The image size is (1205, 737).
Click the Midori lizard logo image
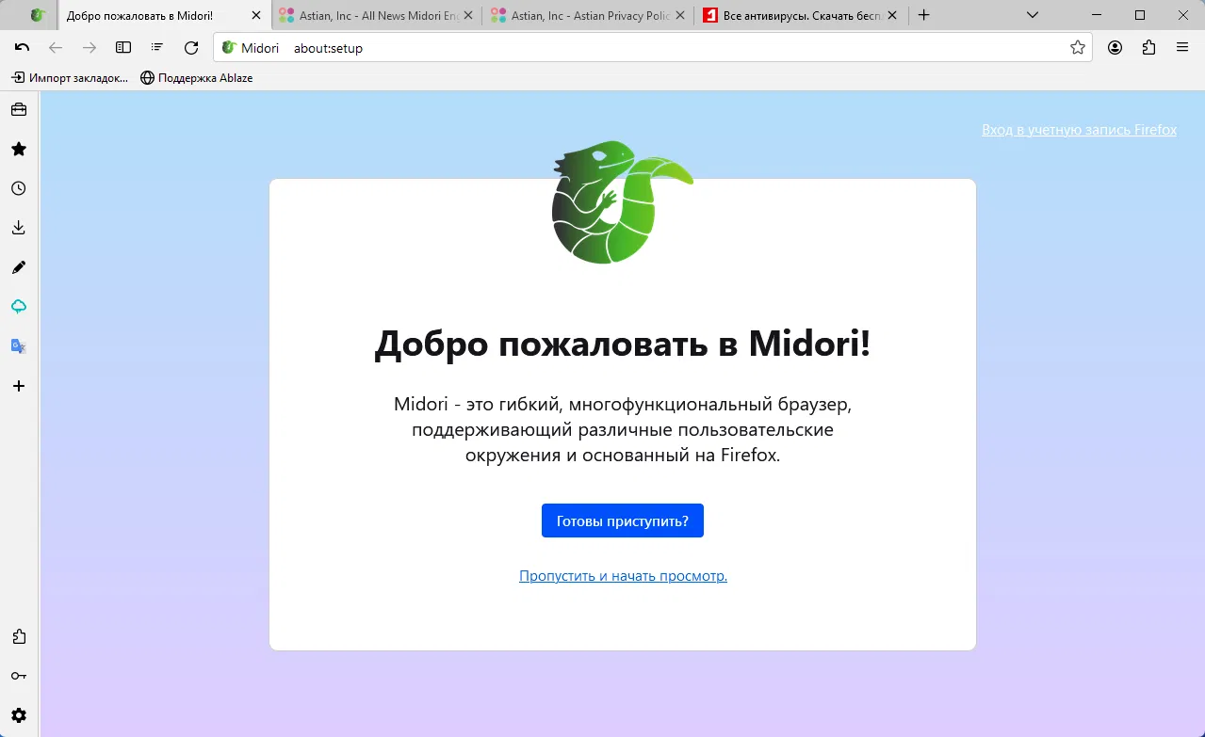[x=622, y=202]
